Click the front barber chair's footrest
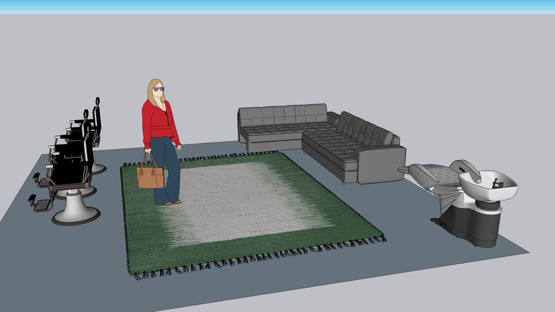 click(40, 204)
